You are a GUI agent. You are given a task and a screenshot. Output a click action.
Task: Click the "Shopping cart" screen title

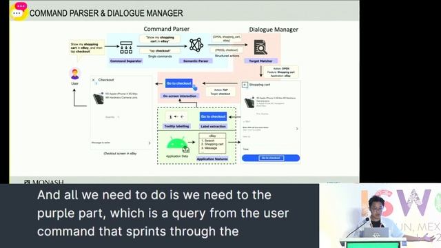[x=260, y=85]
